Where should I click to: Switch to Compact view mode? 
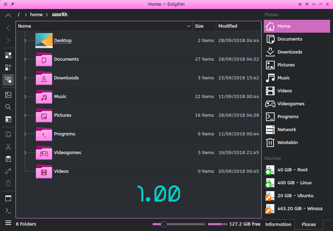[8, 68]
